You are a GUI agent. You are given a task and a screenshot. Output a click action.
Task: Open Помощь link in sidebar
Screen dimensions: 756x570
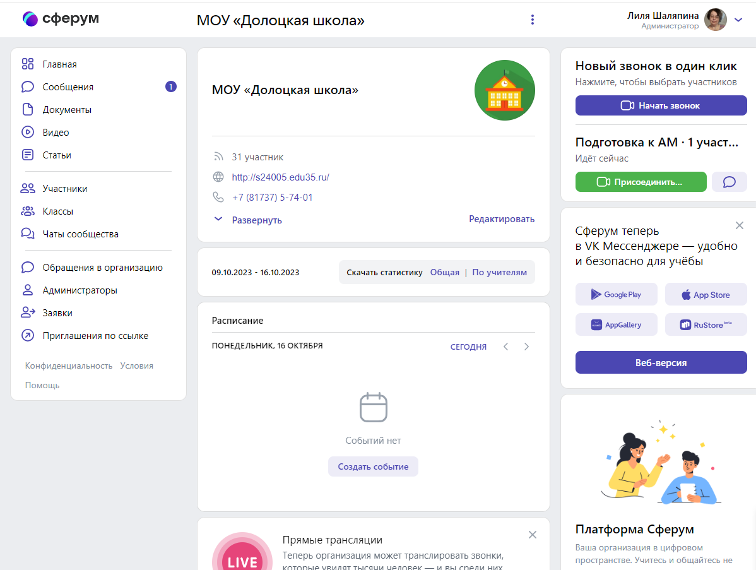[x=42, y=385]
